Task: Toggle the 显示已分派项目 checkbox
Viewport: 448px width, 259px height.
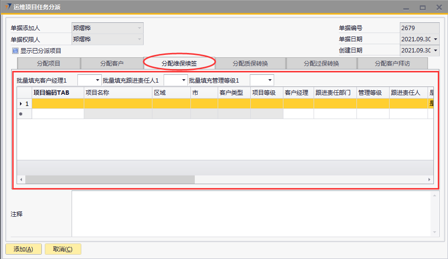Action: coord(15,51)
